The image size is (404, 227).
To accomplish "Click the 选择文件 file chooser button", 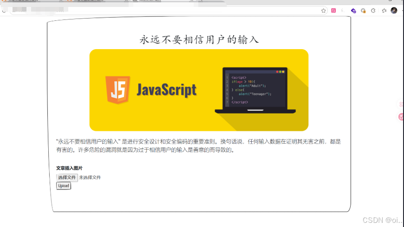I will 67,177.
